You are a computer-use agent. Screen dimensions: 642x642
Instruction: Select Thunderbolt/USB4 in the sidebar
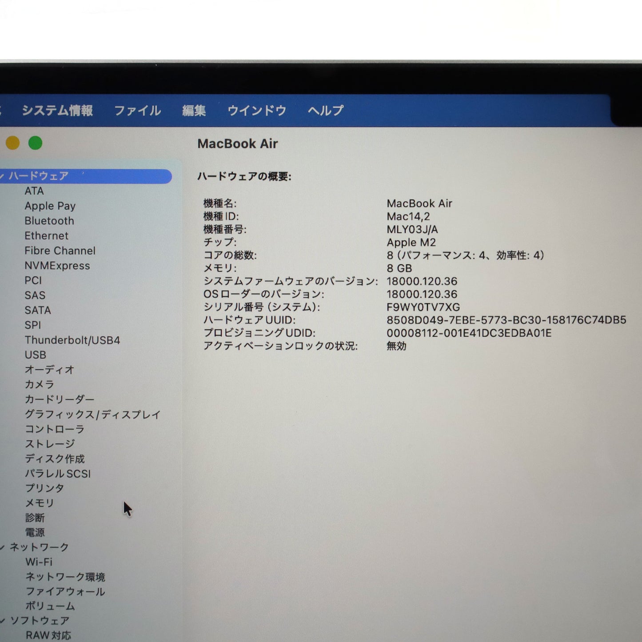72,340
